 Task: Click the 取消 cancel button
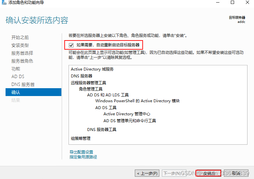click(236, 173)
